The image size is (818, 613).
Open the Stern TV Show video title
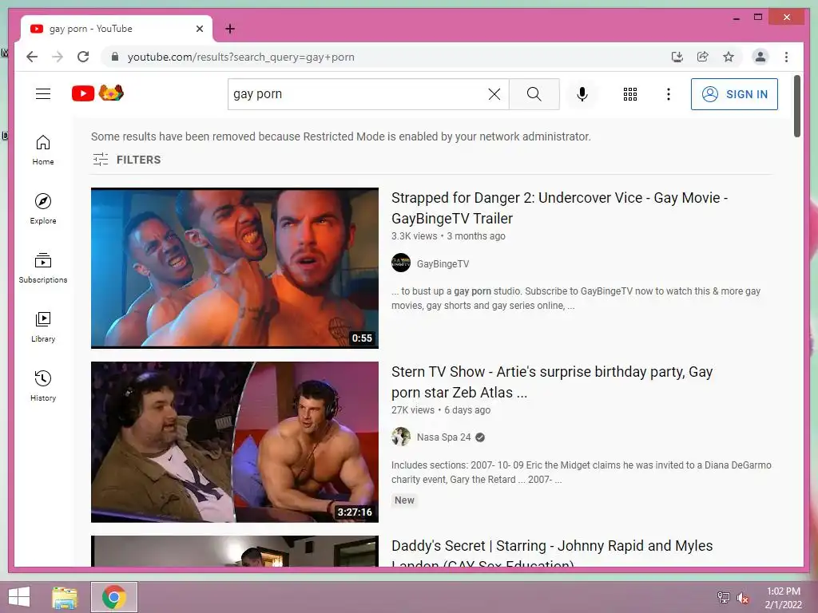[x=552, y=382]
